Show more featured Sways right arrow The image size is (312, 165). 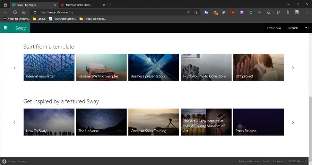pyautogui.click(x=293, y=122)
